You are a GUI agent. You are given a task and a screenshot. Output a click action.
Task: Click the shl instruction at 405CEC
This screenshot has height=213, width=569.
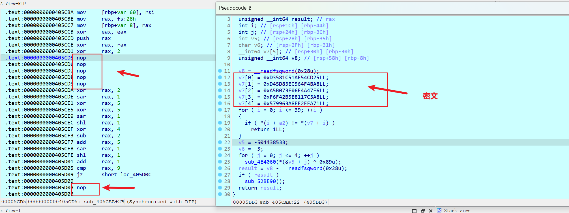tap(81, 123)
